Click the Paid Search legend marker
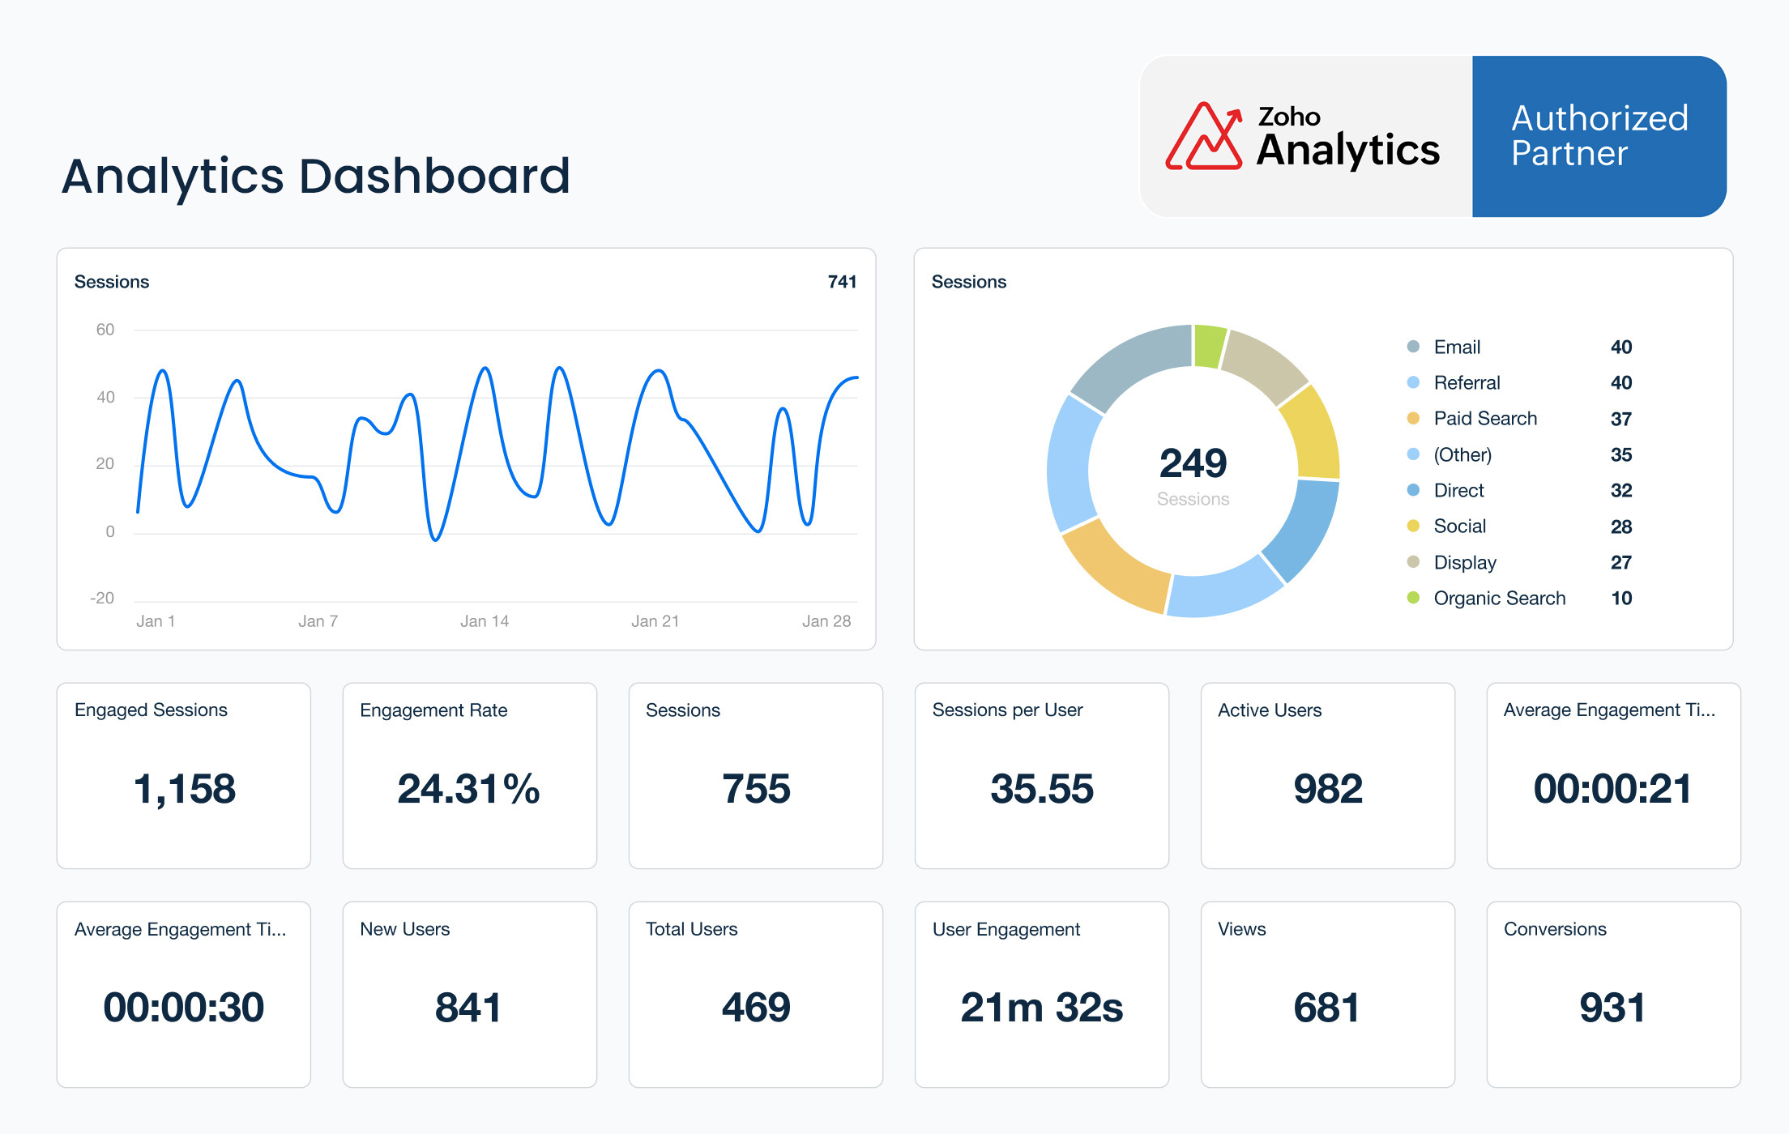Image resolution: width=1789 pixels, height=1134 pixels. point(1413,419)
